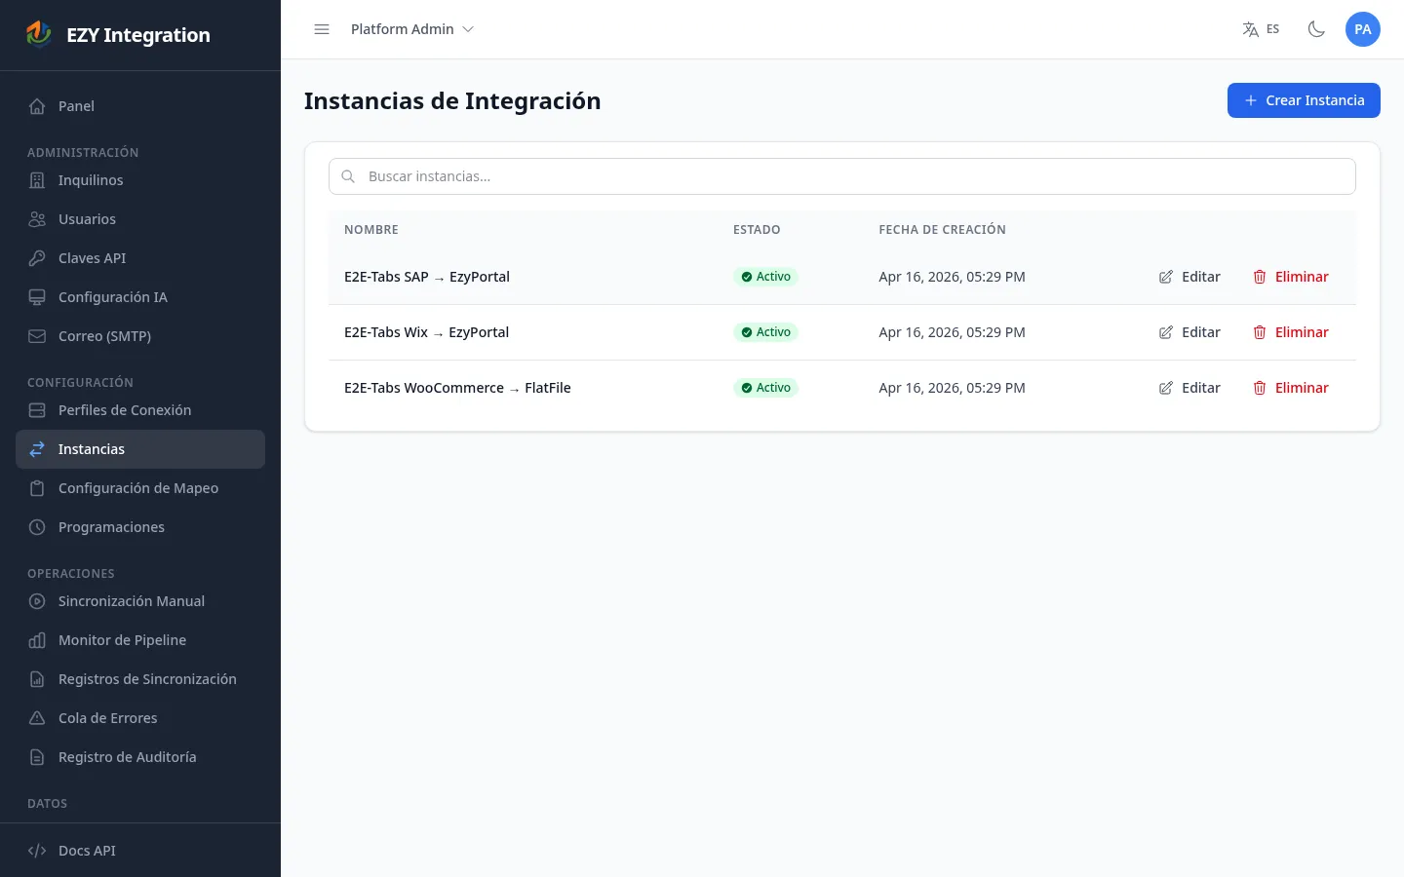Image resolution: width=1404 pixels, height=877 pixels.
Task: Click the Crear Instancia button
Action: click(1304, 100)
